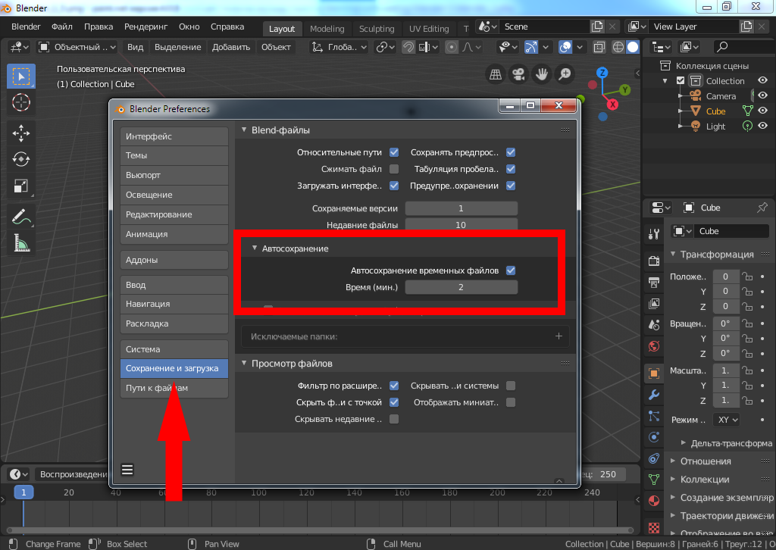Select the Annotate pencil tool
Viewport: 776px width, 550px height.
tap(21, 217)
